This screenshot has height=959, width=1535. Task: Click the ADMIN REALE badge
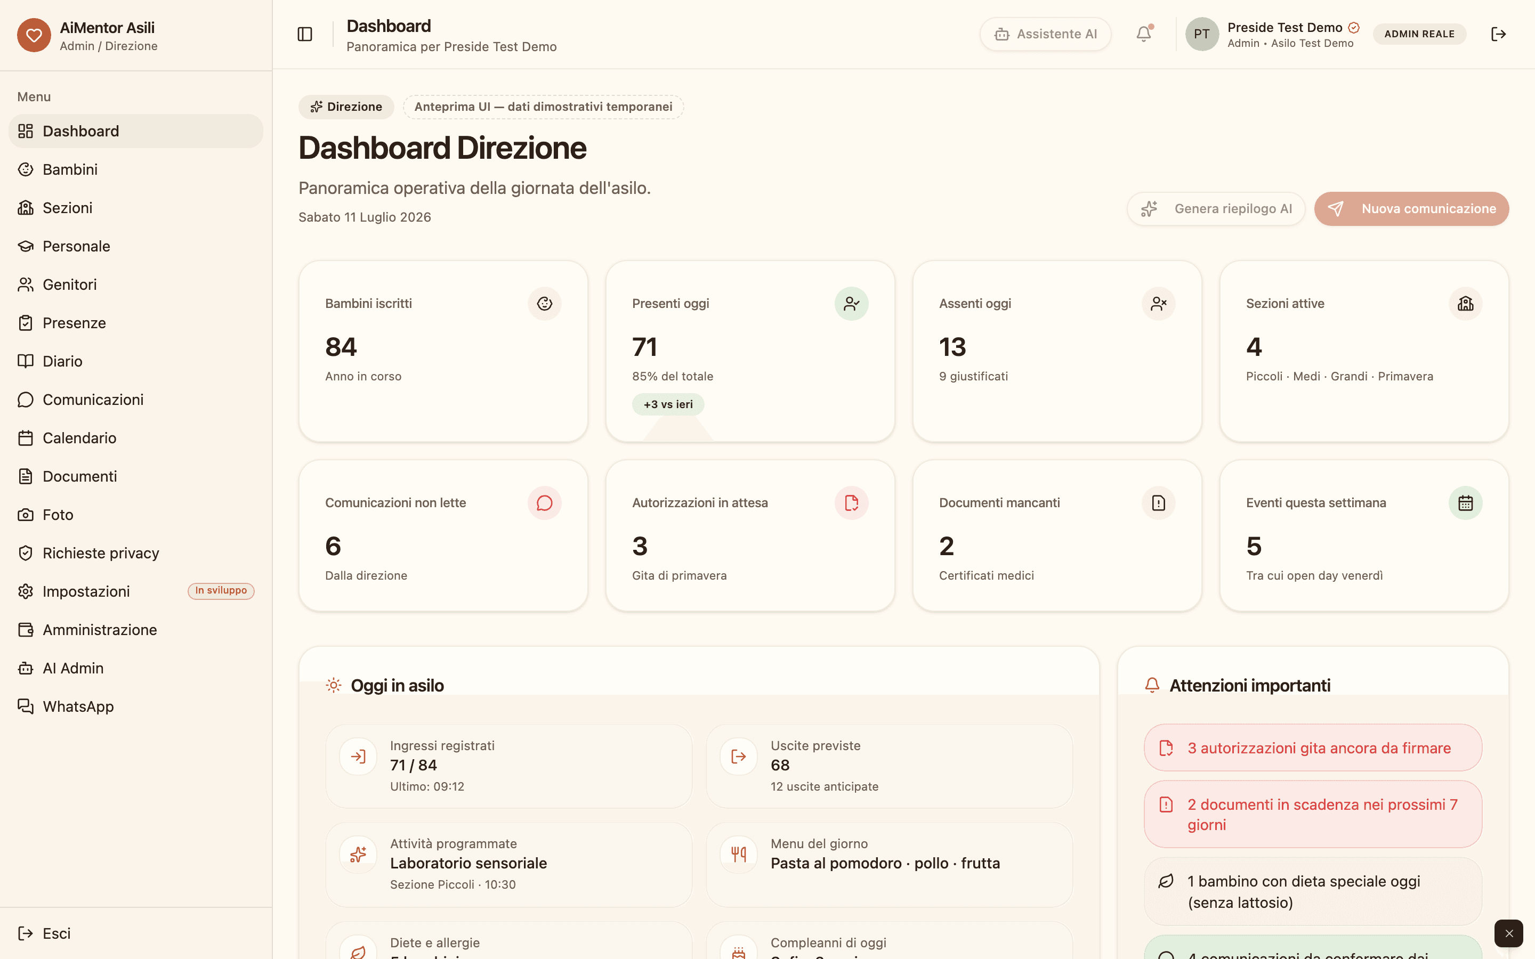click(x=1419, y=34)
